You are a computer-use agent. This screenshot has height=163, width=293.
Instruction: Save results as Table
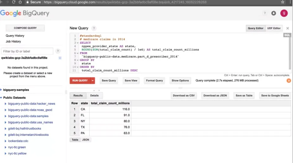[244, 96]
